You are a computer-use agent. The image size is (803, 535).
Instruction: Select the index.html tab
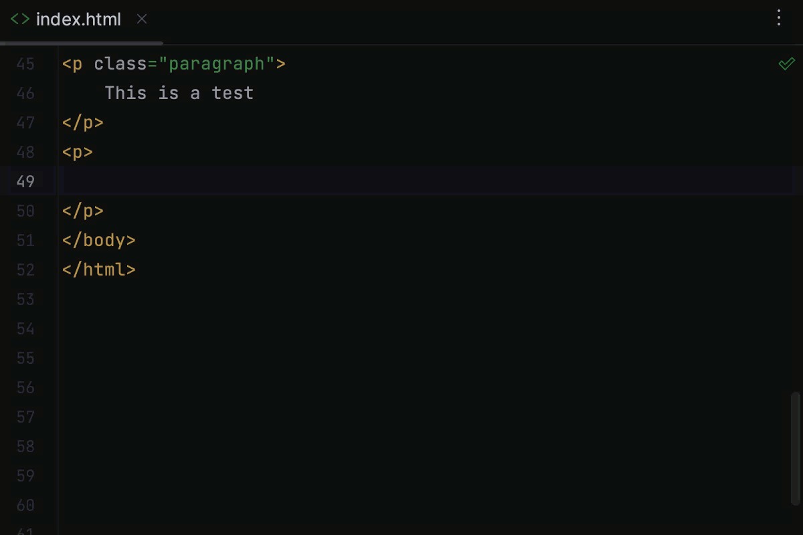[79, 19]
